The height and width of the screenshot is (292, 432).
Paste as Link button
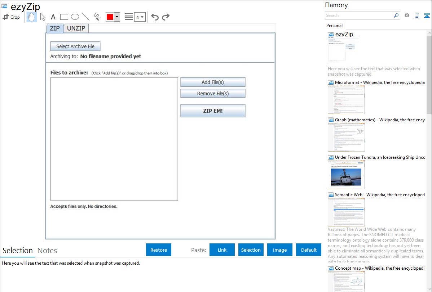click(x=222, y=250)
